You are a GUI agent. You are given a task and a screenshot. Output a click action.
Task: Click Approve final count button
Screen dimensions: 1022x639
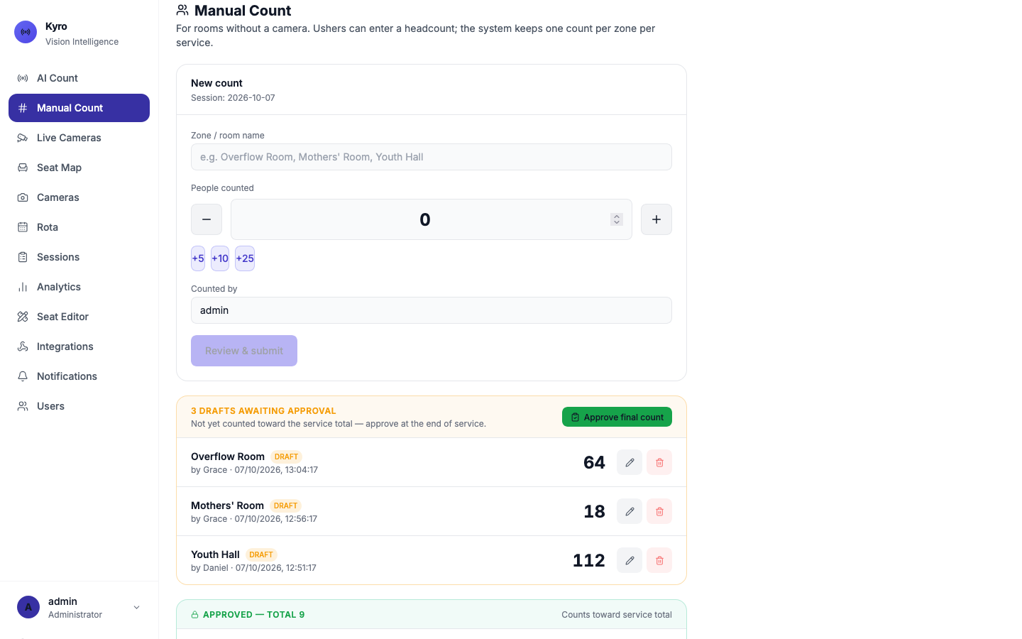coord(617,417)
